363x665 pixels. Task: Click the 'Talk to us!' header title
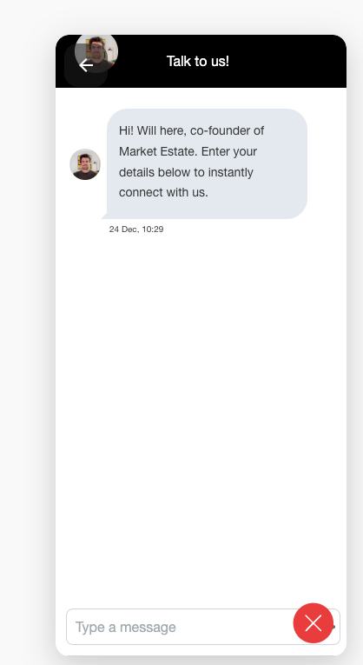[198, 61]
